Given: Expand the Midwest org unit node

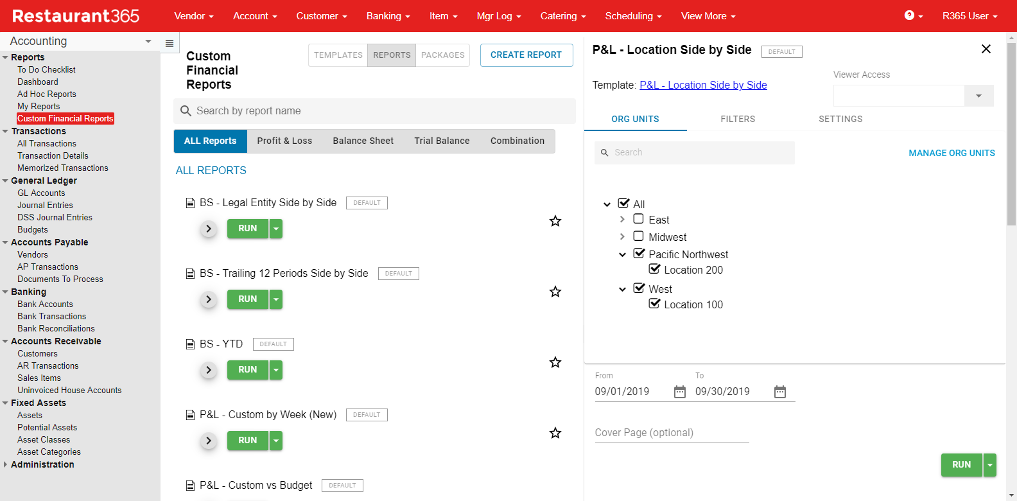Looking at the screenshot, I should 622,237.
